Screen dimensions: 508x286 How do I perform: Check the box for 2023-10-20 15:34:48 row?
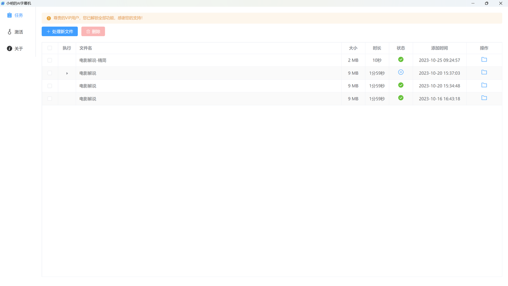[x=50, y=86]
